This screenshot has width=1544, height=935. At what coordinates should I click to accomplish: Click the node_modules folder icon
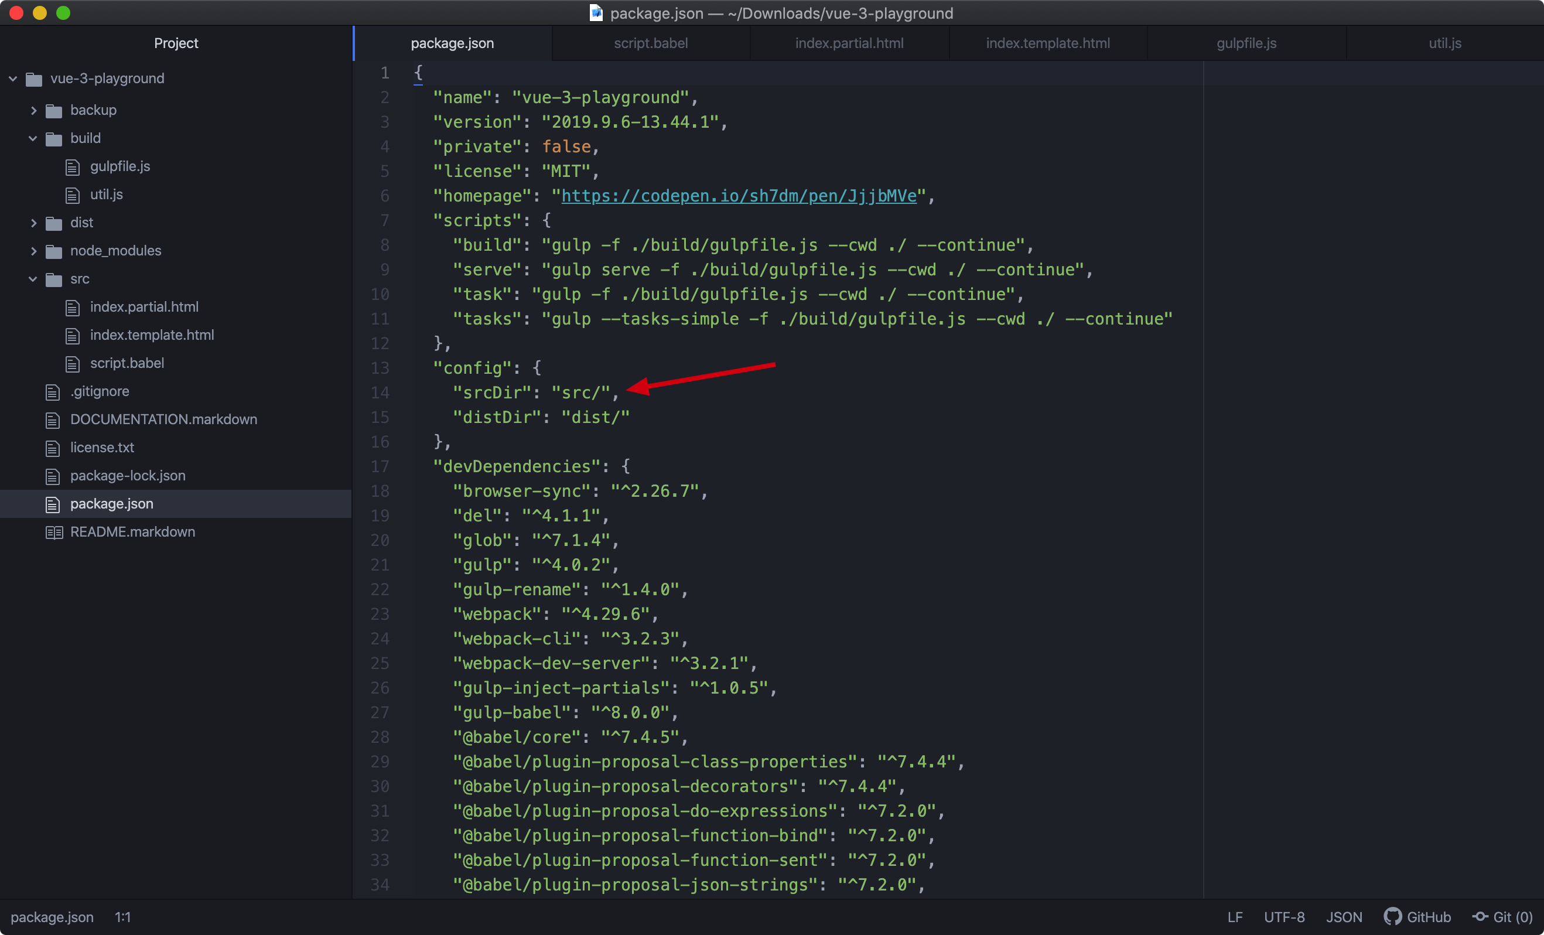pyautogui.click(x=54, y=251)
